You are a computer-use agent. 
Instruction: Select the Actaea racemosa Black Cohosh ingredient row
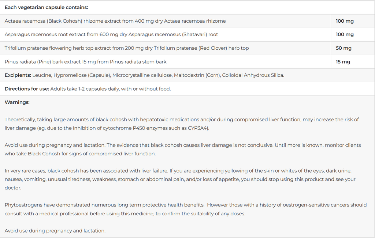point(115,21)
